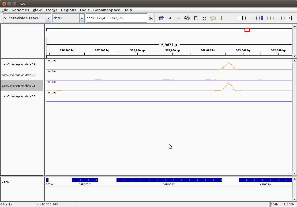This screenshot has height=207, width=297.
Task: Open the genome selection dropdown arrow
Action: tap(48, 18)
